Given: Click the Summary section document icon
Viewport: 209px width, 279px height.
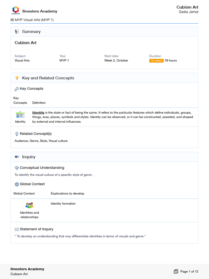Looking at the screenshot, I should (x=17, y=32).
